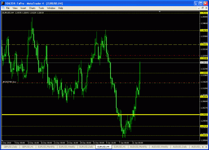Click the 1.32084 yellow price label
The width and height of the screenshot is (209, 150).
pyautogui.click(x=204, y=73)
